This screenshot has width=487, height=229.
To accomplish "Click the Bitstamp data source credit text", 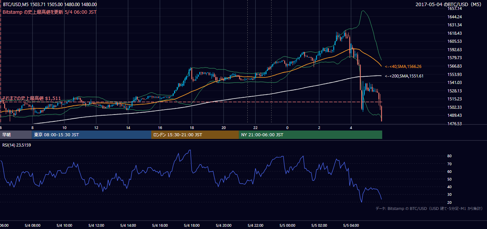I will pos(429,208).
